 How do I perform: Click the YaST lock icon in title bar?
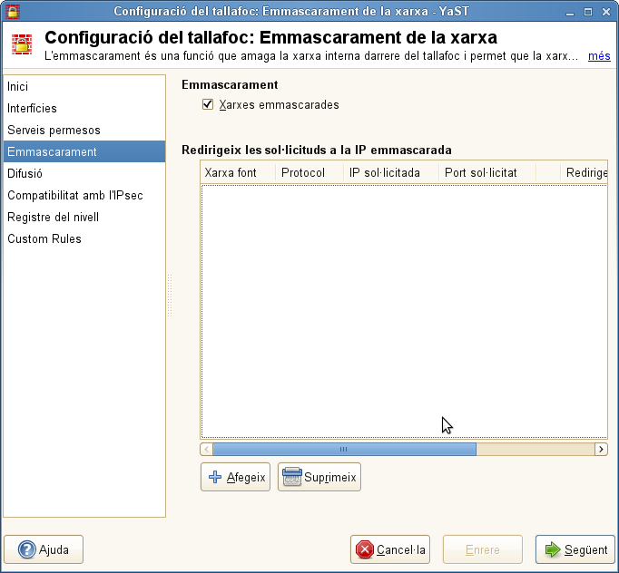pyautogui.click(x=12, y=11)
